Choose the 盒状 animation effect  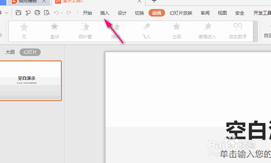tap(55, 31)
